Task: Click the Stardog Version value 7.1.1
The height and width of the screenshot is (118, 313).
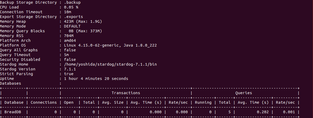Action: tap(70, 69)
